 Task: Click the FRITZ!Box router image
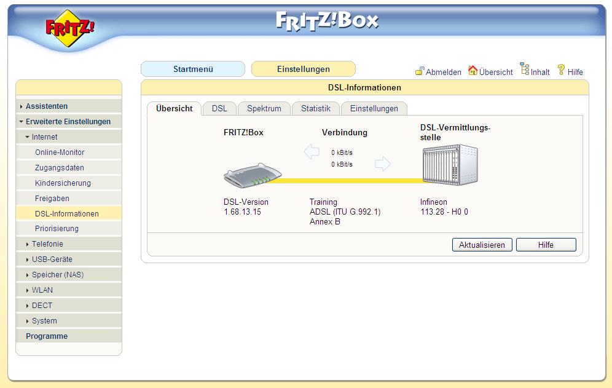[253, 176]
